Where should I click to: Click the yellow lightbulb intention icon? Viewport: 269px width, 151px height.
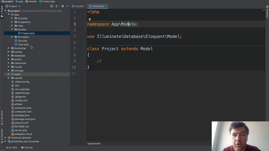[90, 19]
